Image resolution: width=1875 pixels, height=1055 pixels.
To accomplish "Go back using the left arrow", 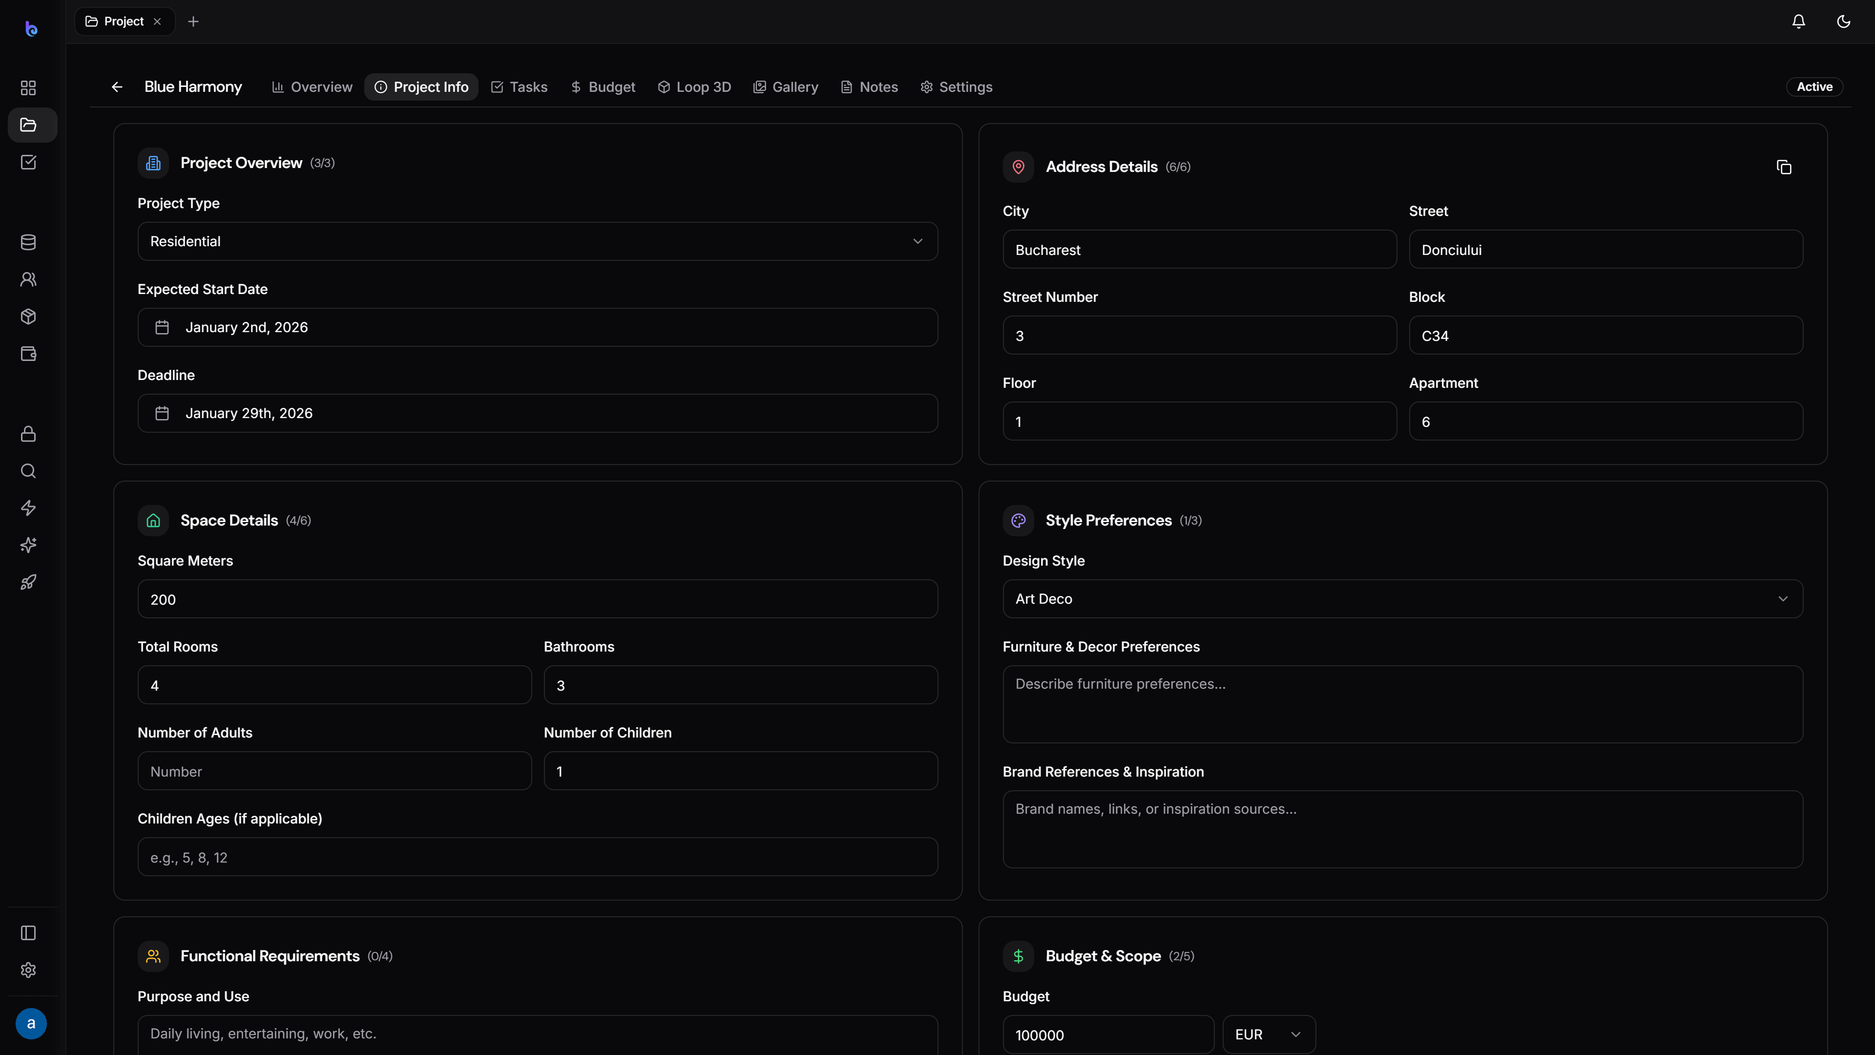I will [117, 86].
